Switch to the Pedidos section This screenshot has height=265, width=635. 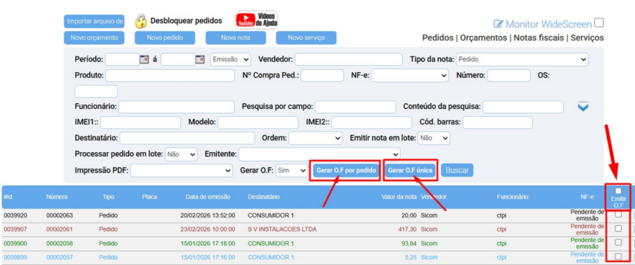[x=438, y=38]
